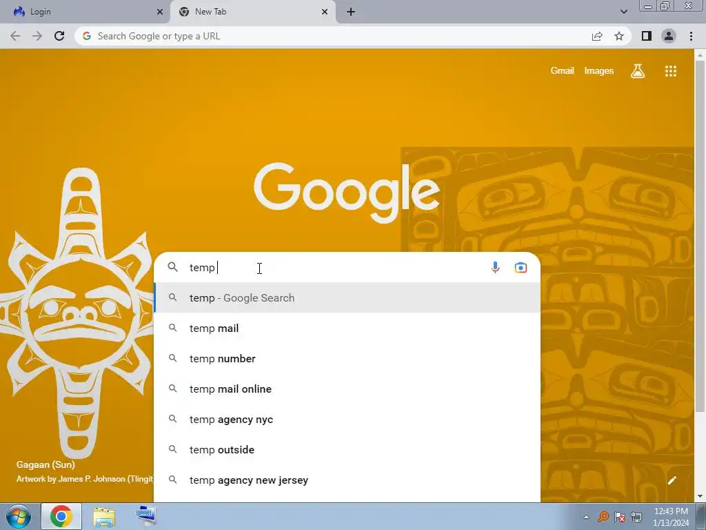Open Images link

point(599,71)
